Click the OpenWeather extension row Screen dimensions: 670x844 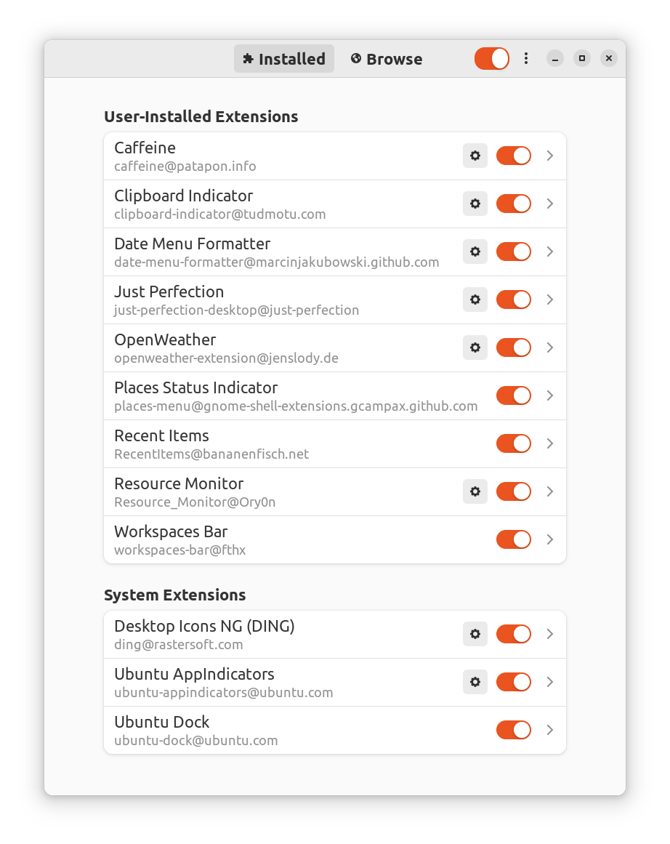coord(335,347)
